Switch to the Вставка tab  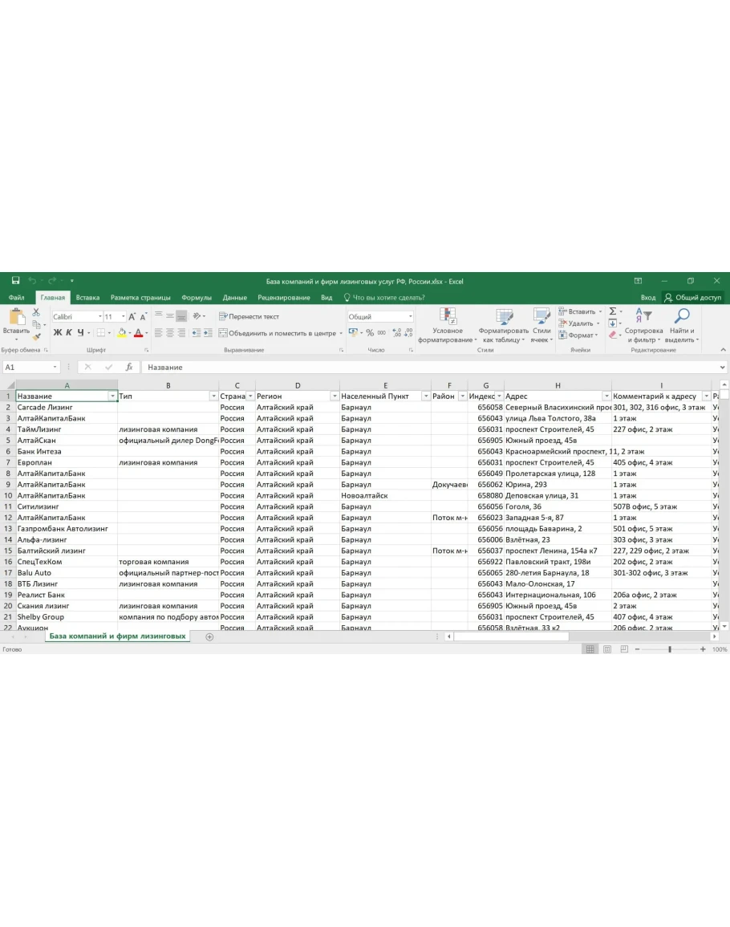[x=87, y=298]
